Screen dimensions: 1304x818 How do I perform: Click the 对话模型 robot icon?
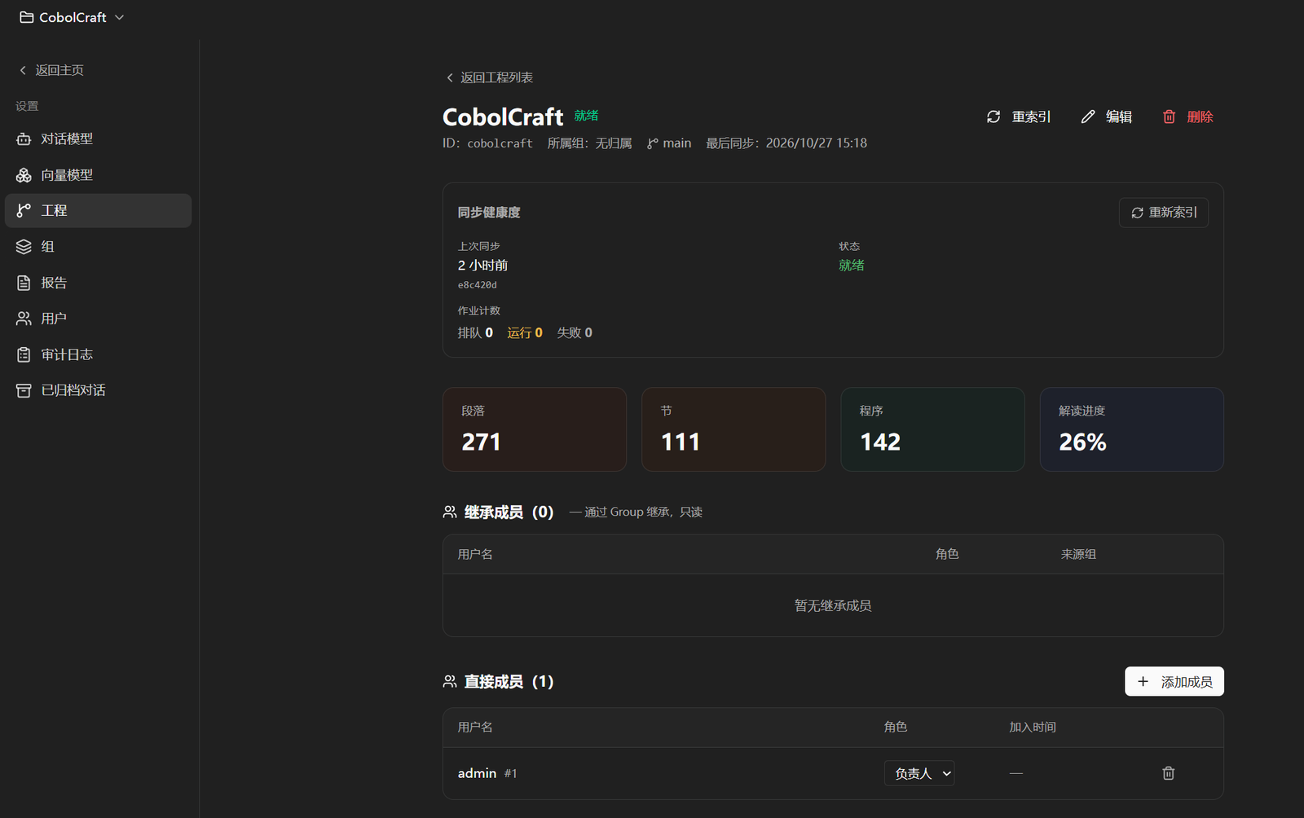[24, 139]
